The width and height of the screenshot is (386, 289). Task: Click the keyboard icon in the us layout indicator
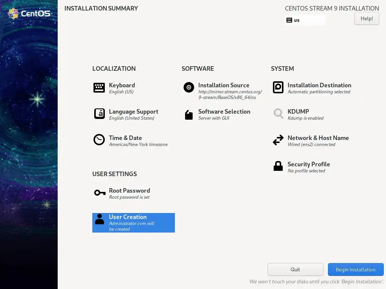click(x=289, y=20)
